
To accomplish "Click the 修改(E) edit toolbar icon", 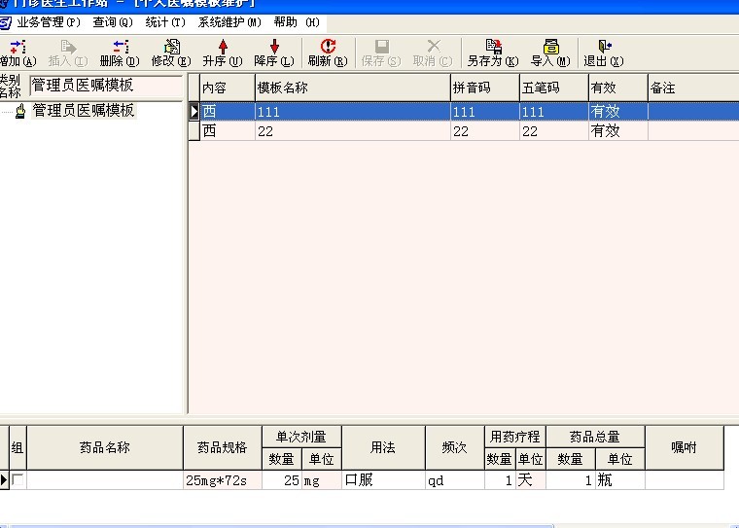I will coord(172,47).
